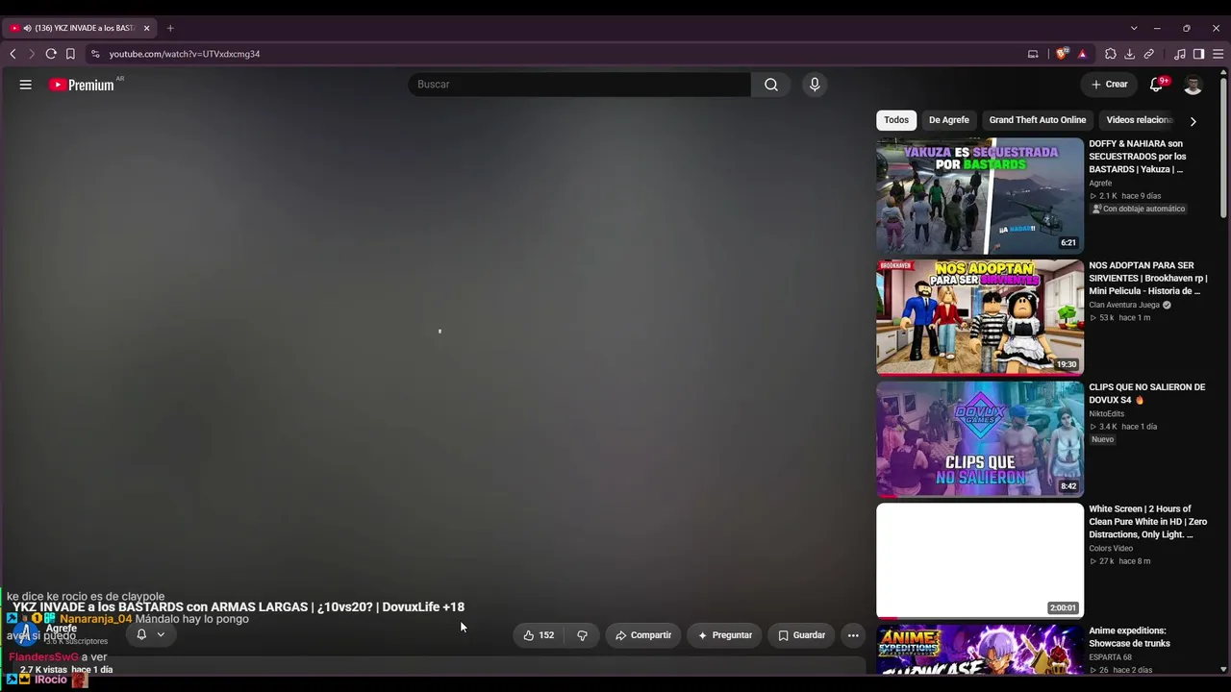The image size is (1231, 692).
Task: Save the video with Guardar
Action: (x=801, y=635)
